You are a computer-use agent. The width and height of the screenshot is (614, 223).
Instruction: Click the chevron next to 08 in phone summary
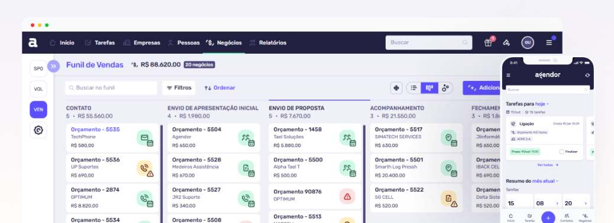click(557, 204)
